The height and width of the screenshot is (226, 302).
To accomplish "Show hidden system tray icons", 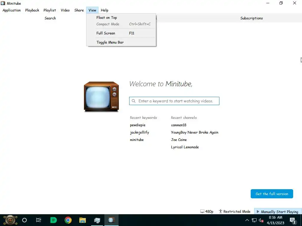I will pyautogui.click(x=247, y=220).
